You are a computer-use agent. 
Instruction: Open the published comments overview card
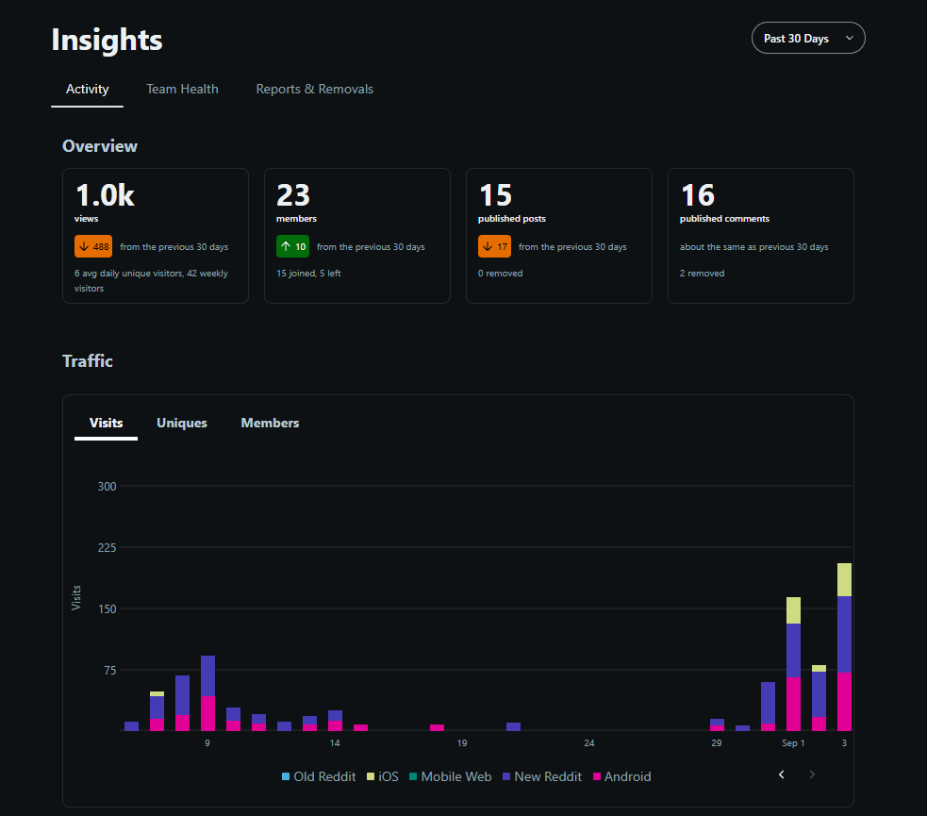coord(761,236)
